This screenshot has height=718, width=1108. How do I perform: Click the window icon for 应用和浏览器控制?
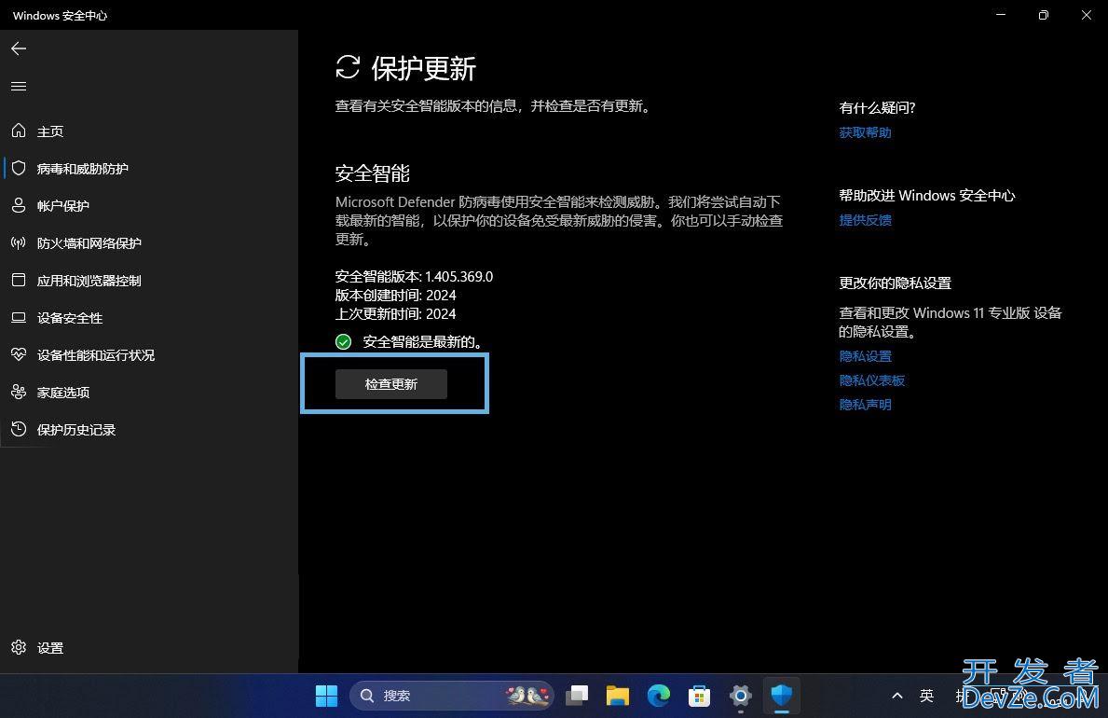19,280
